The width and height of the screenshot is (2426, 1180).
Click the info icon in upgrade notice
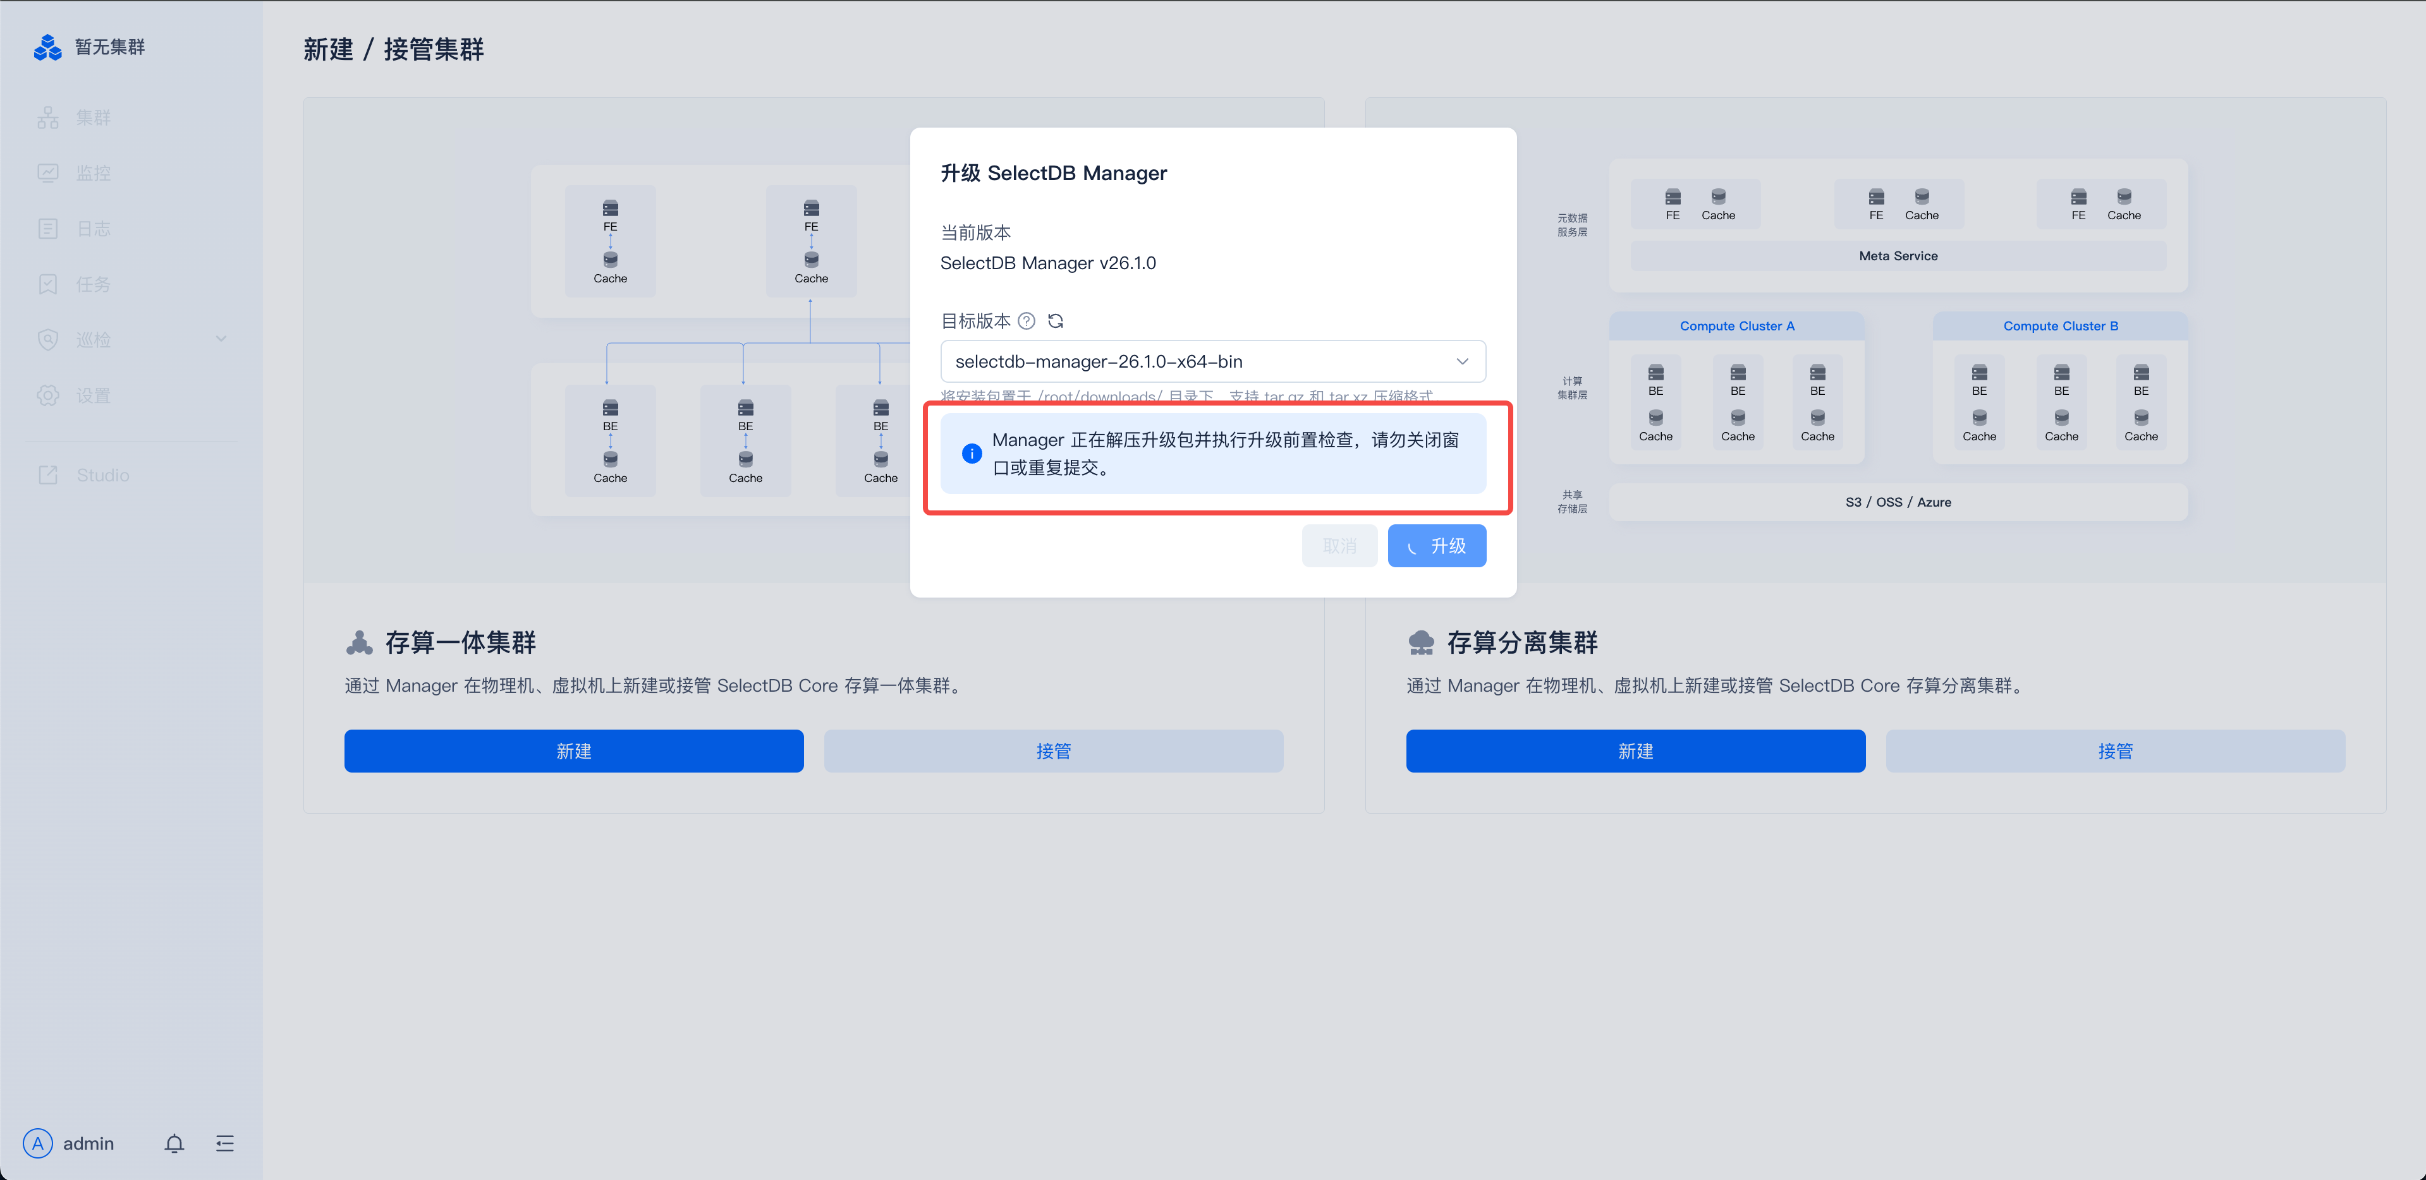(972, 454)
